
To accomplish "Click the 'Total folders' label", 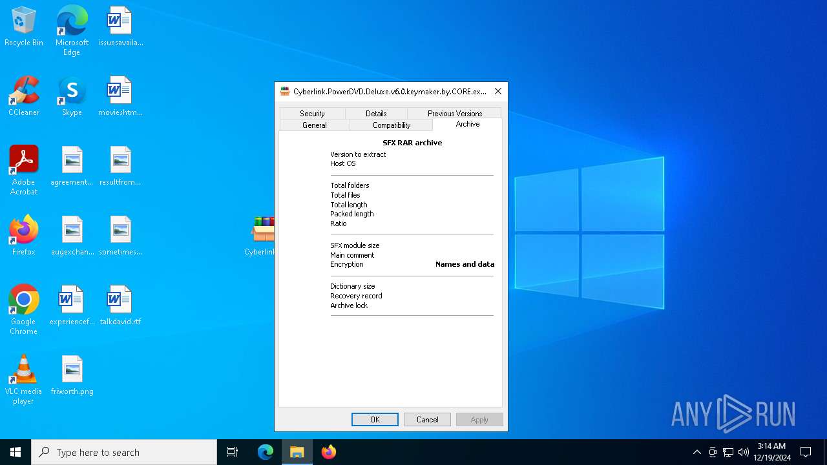I will [350, 185].
